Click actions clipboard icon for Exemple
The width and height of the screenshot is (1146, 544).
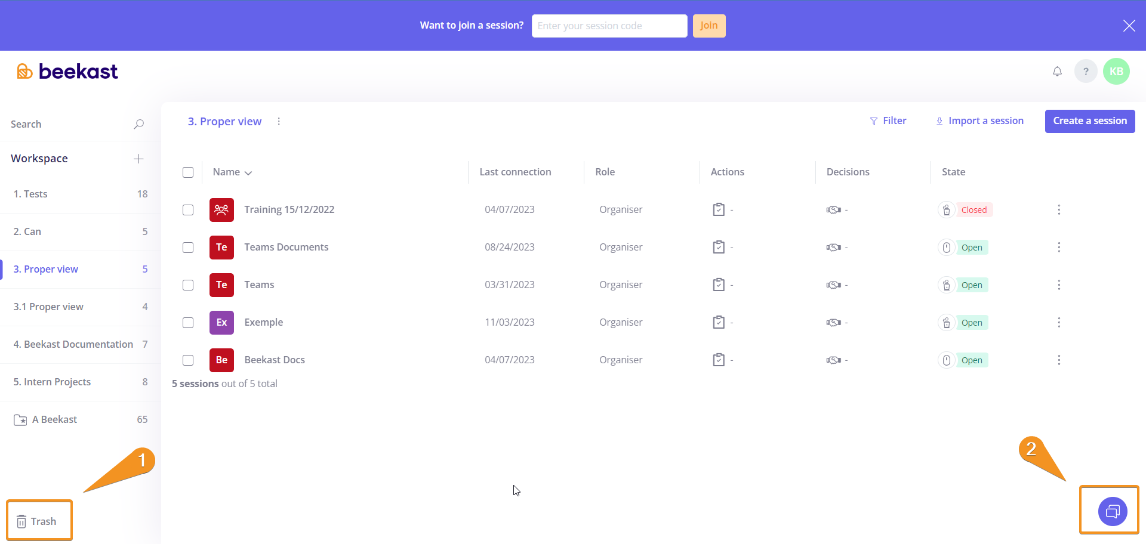(719, 322)
